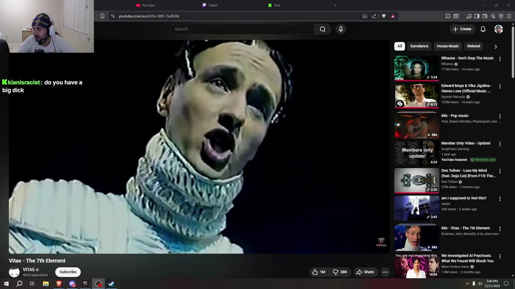Screen dimensions: 515x289
Task: Click the Brave Rewards triangle icon
Action: pos(393,16)
